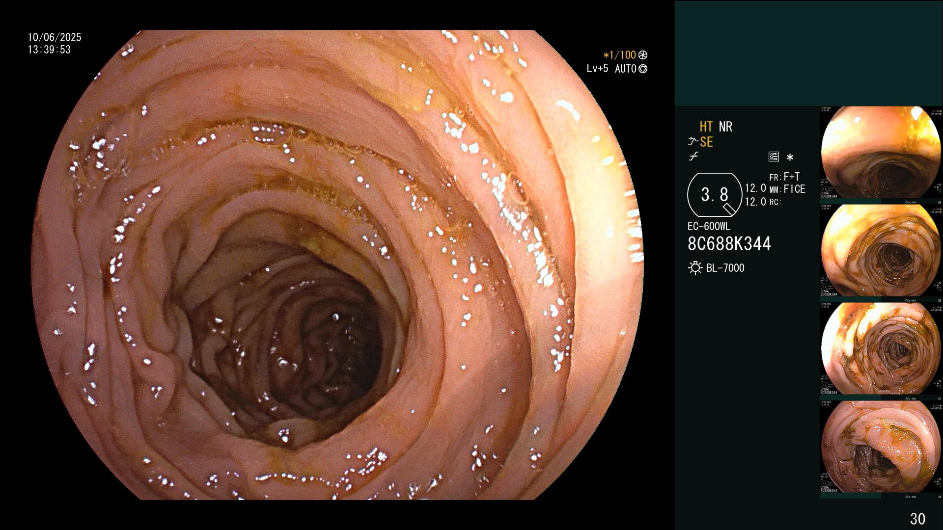This screenshot has height=530, width=943.
Task: Click the light source lamp icon
Action: click(x=695, y=268)
